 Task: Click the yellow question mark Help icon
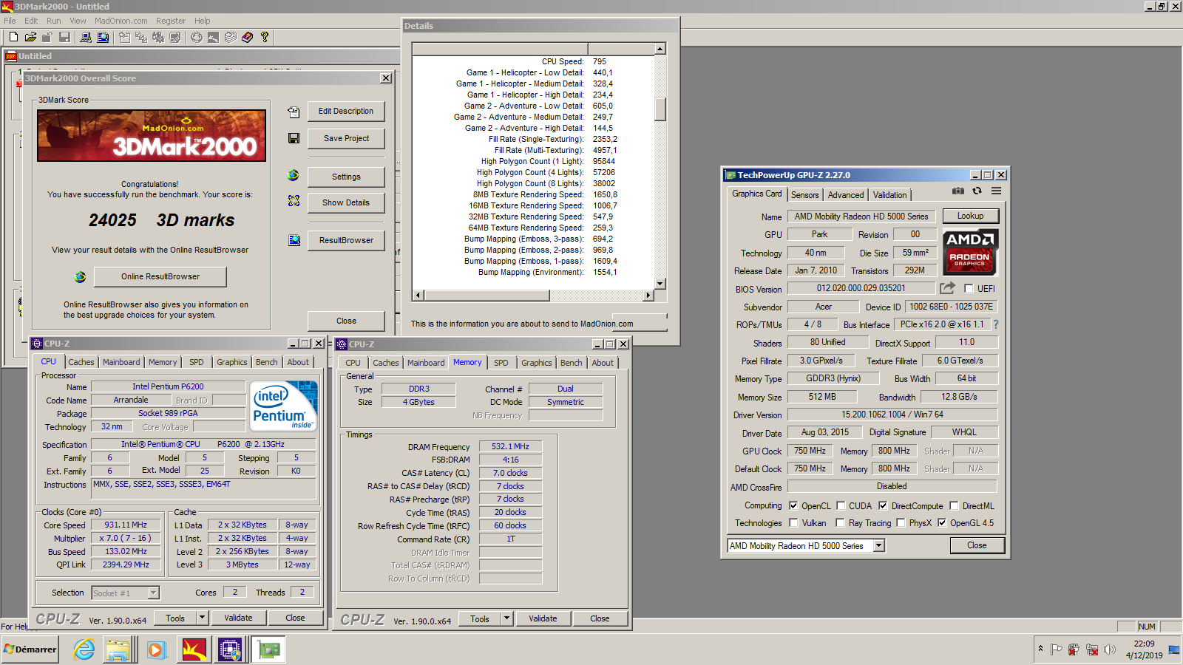point(264,37)
